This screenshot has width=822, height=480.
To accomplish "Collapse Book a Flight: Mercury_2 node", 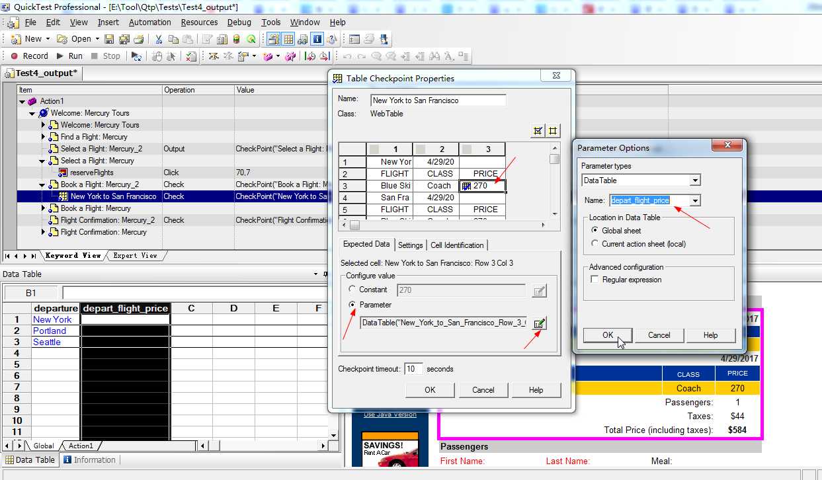I will point(42,184).
